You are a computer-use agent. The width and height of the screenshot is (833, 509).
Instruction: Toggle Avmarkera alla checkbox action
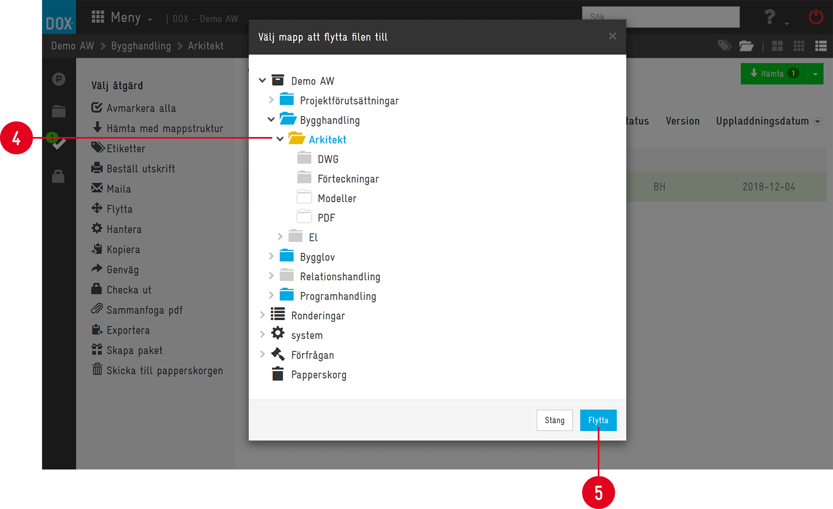point(133,108)
